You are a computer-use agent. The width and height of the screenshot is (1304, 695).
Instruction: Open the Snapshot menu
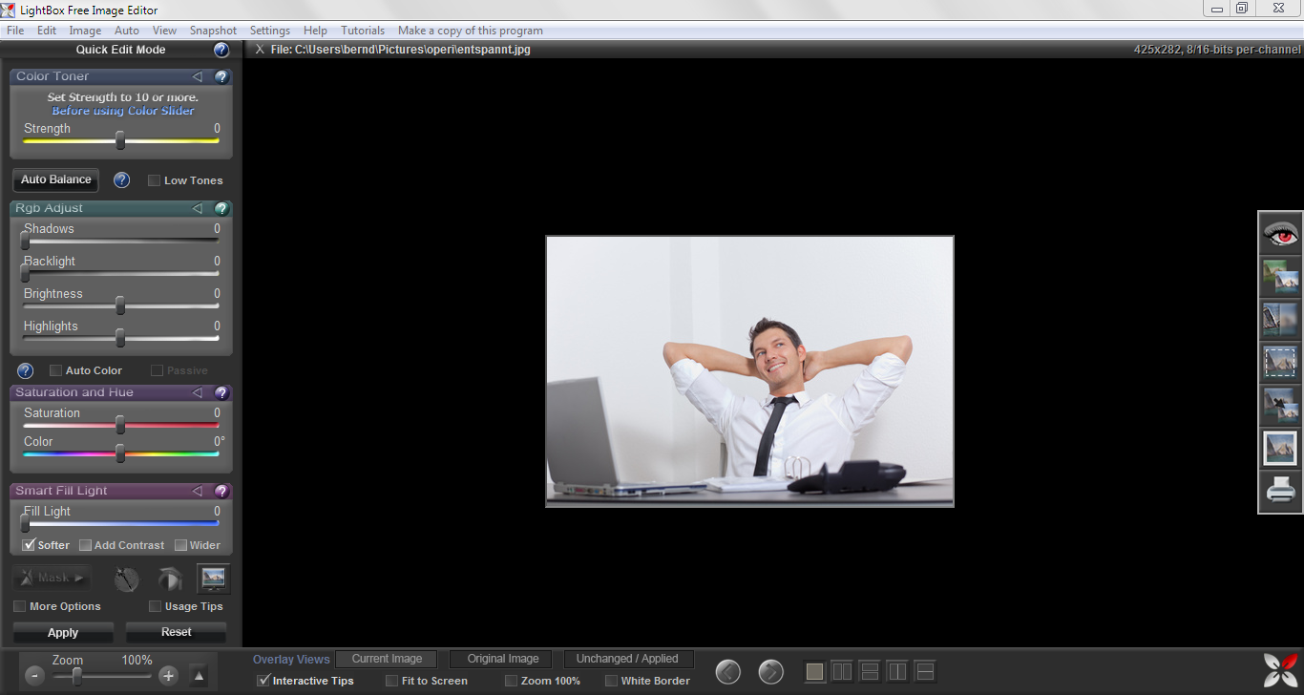coord(213,30)
